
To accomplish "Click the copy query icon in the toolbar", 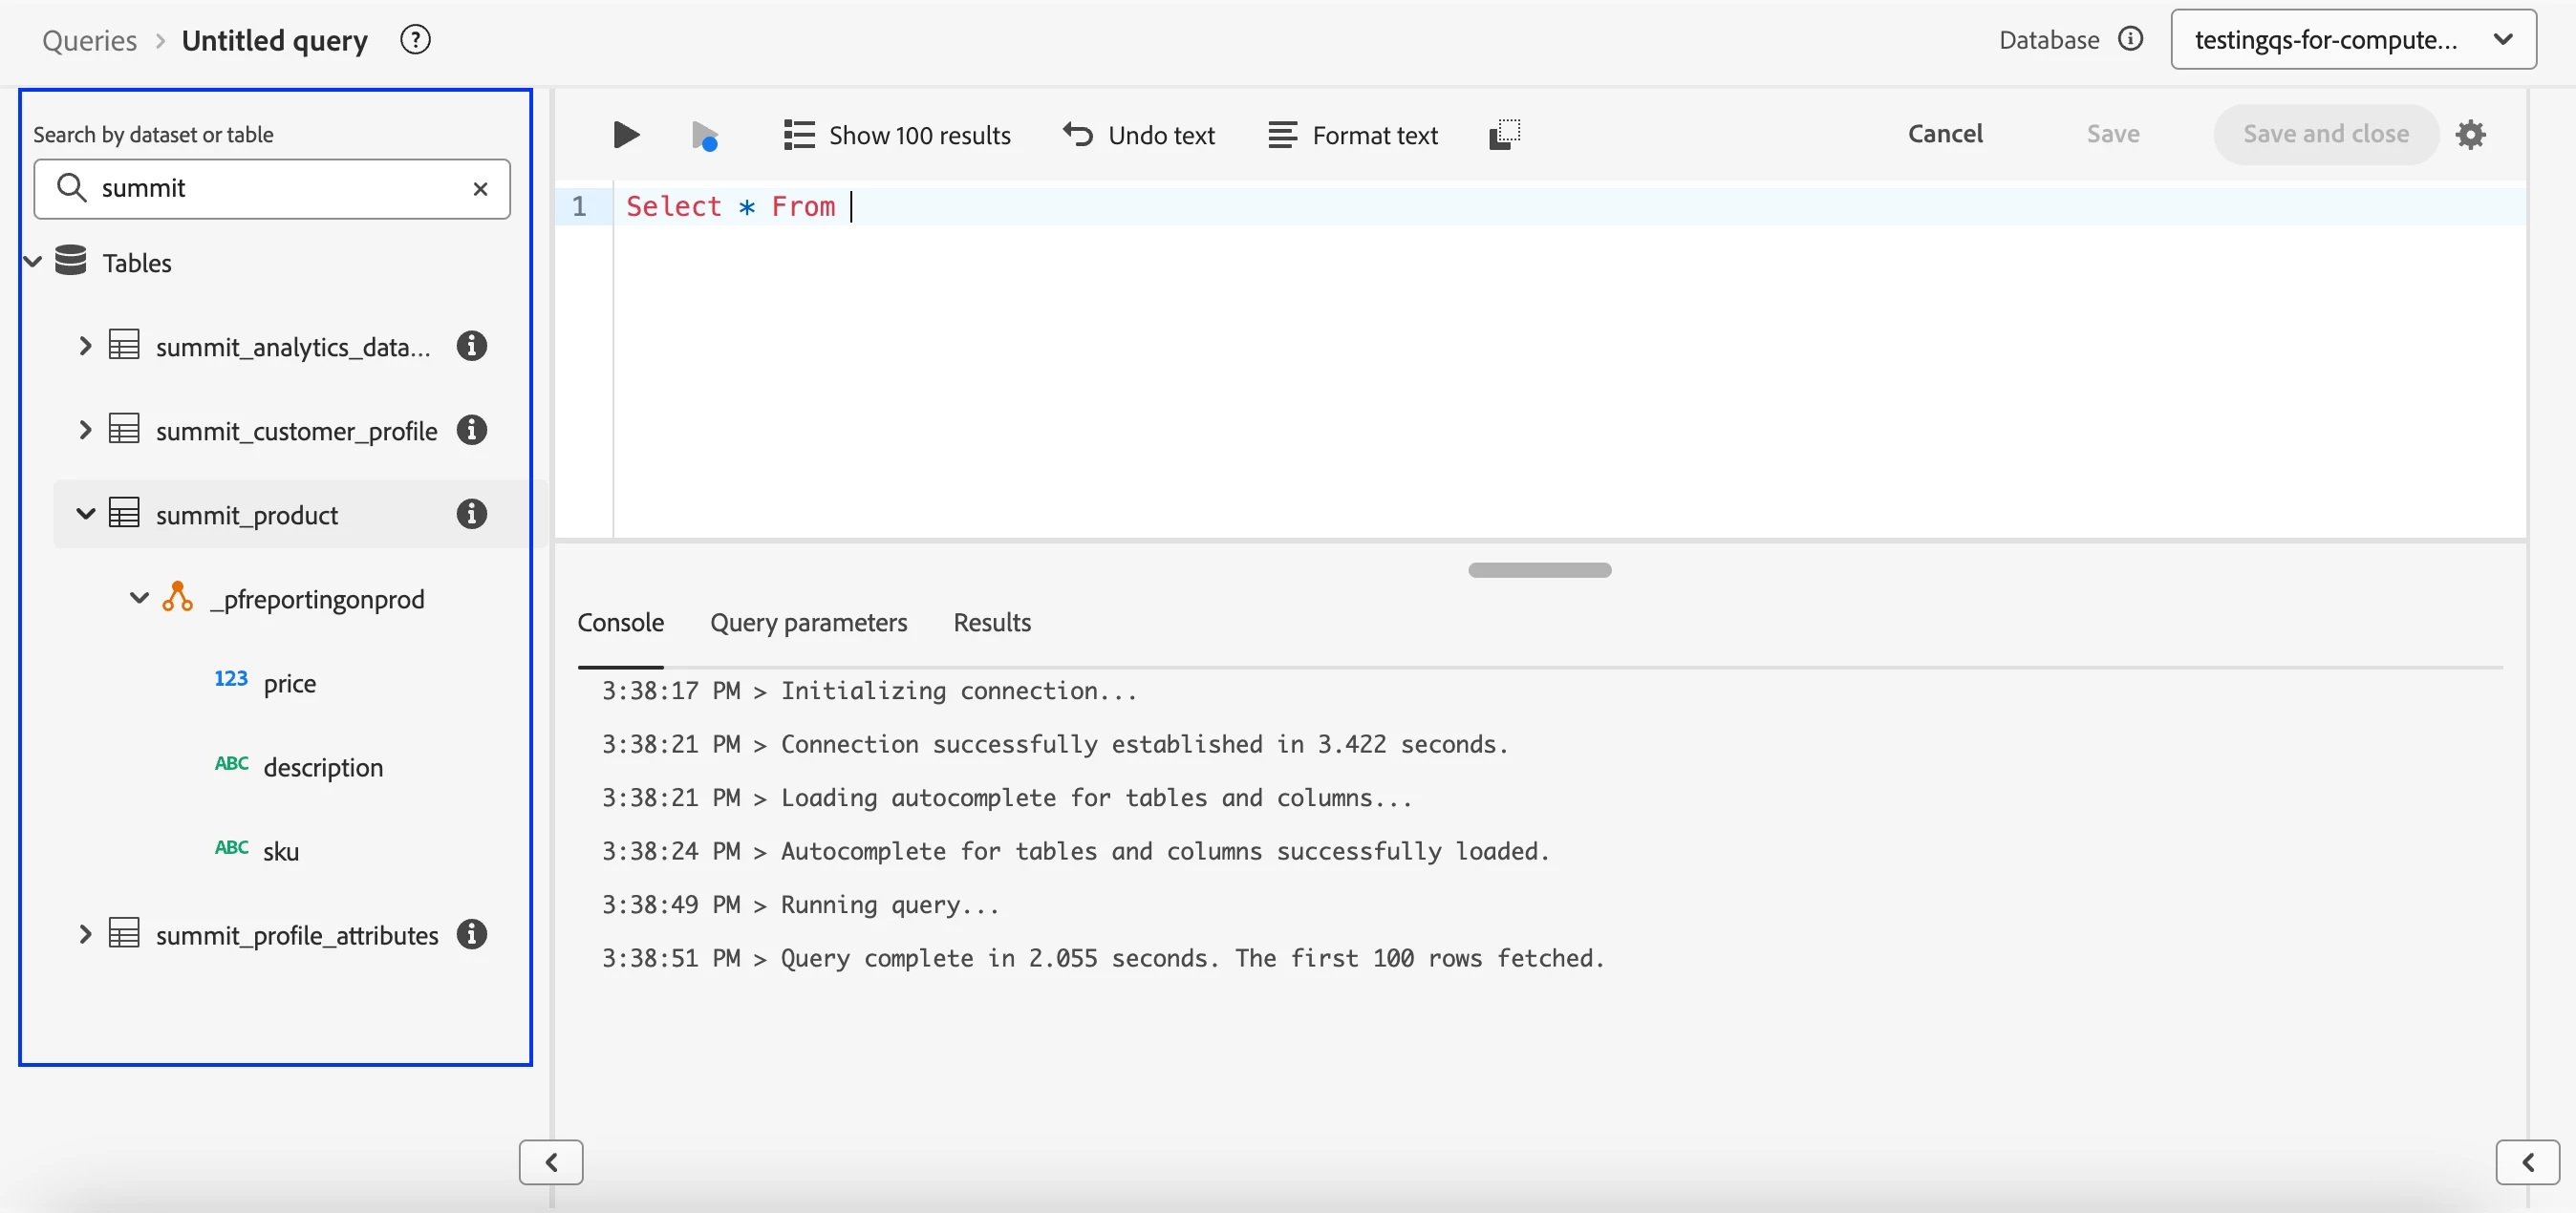I will click(x=1504, y=134).
